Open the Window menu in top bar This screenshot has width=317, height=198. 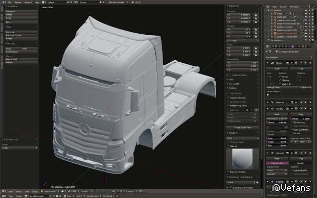click(x=28, y=3)
